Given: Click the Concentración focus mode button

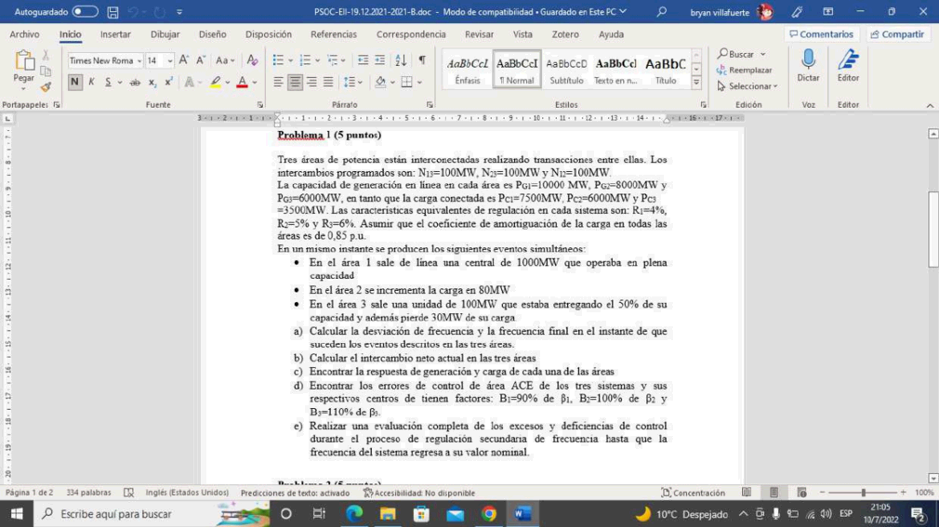Looking at the screenshot, I should [693, 493].
